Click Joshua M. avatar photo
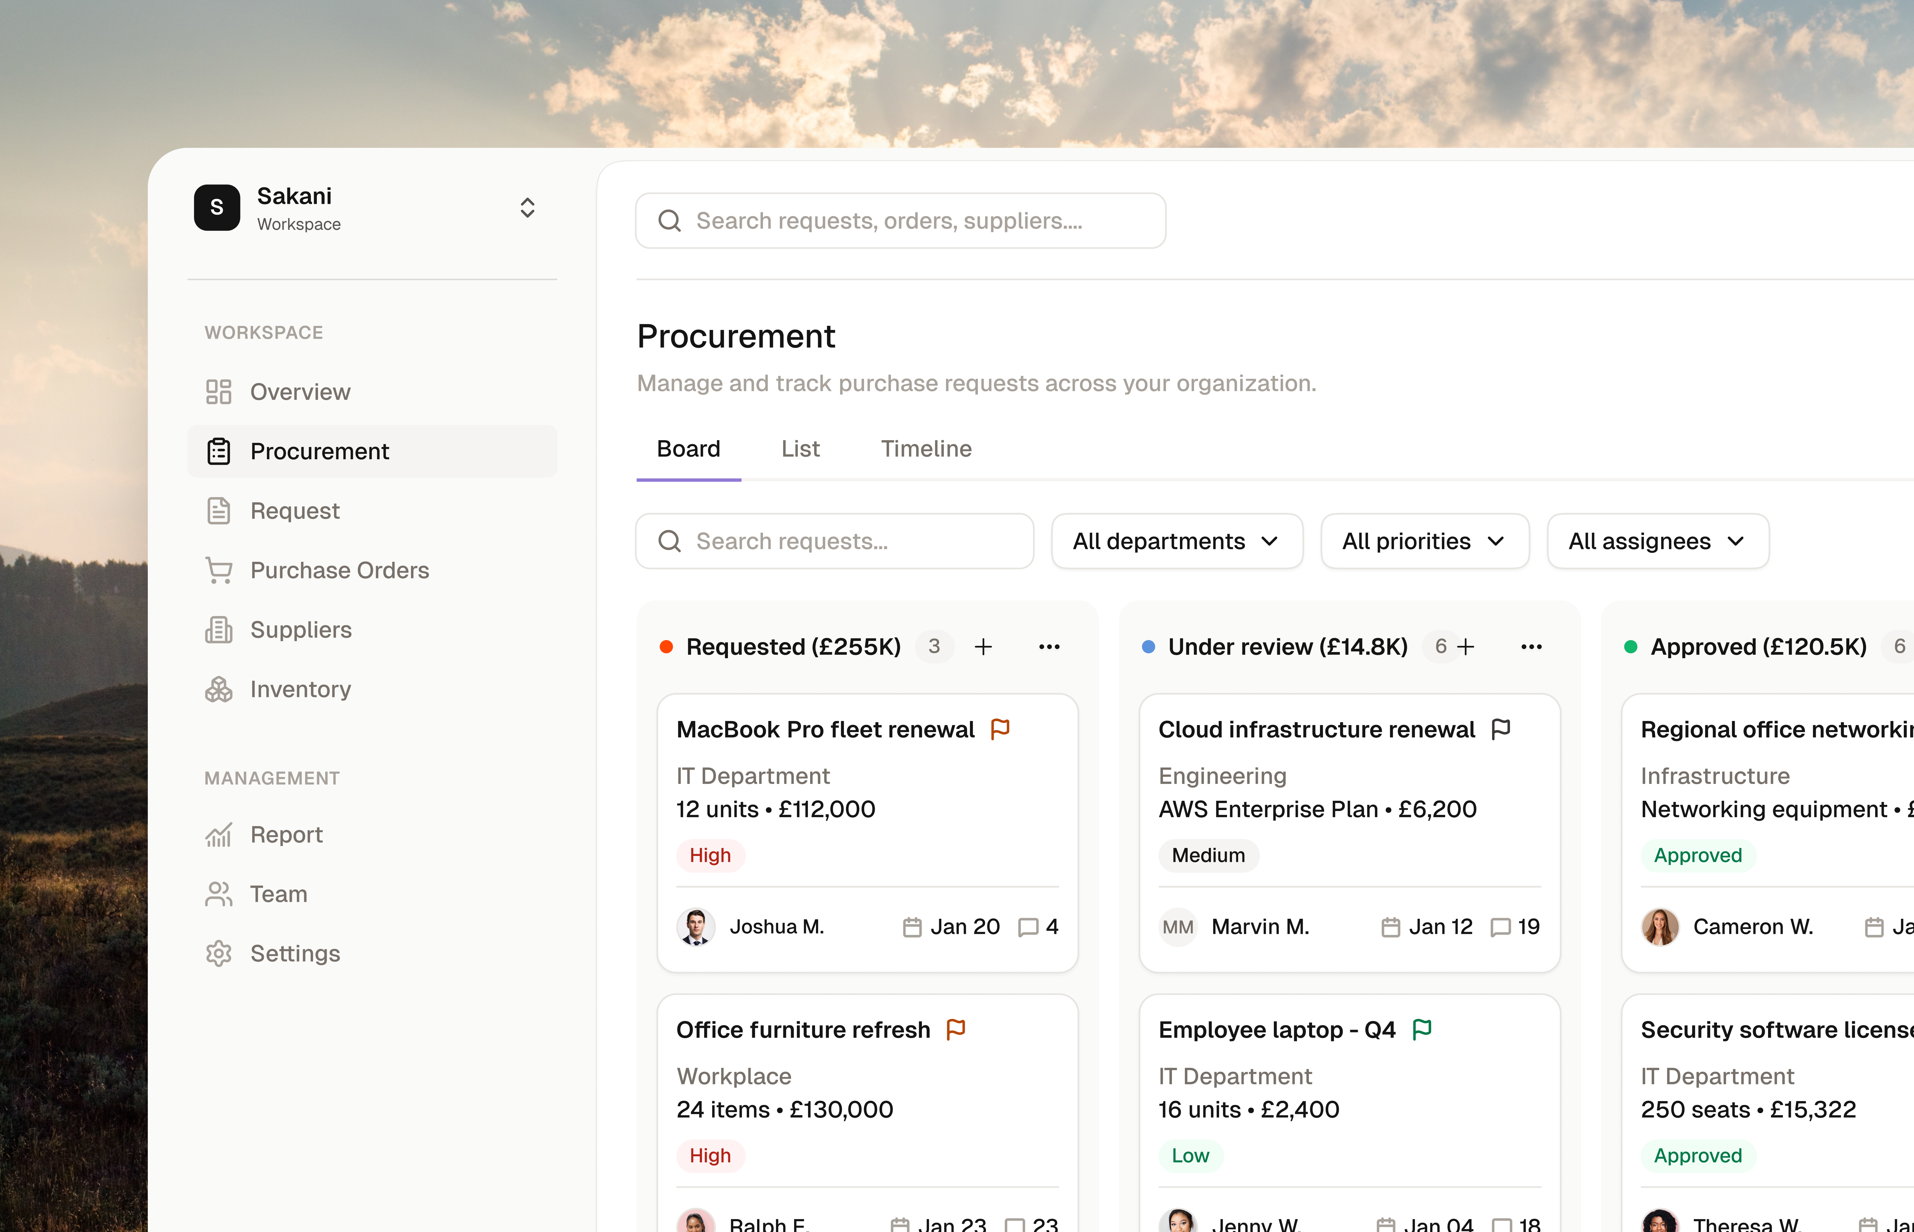The image size is (1914, 1232). click(x=696, y=926)
